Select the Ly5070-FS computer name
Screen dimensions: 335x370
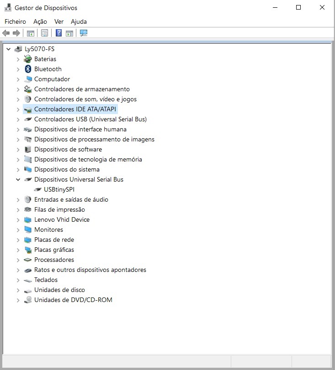point(39,49)
